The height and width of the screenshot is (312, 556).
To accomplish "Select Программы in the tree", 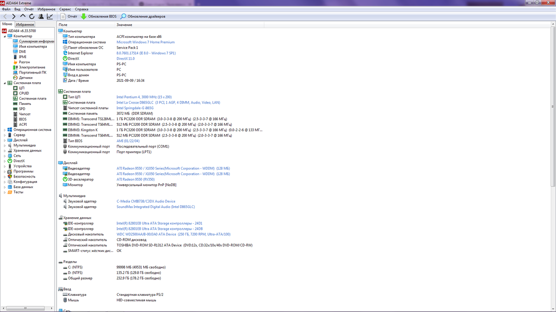I will [x=20, y=171].
